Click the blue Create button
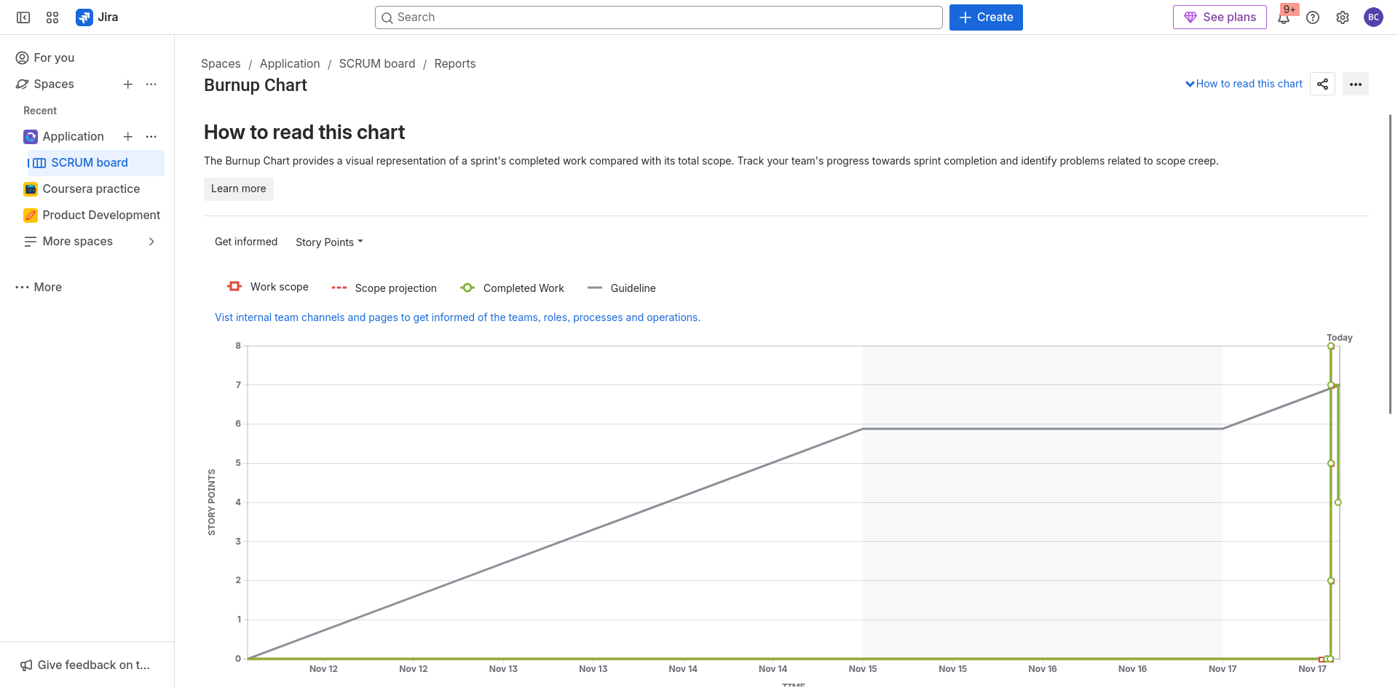The height and width of the screenshot is (688, 1398). pos(986,17)
